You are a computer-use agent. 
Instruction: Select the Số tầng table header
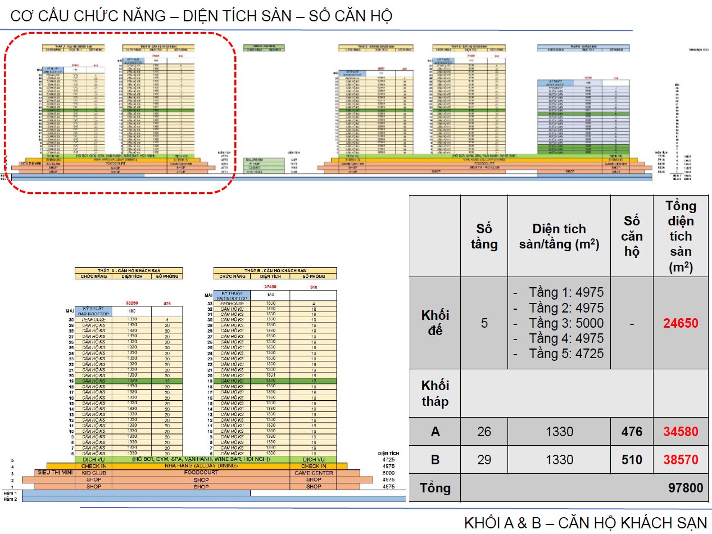pos(483,236)
